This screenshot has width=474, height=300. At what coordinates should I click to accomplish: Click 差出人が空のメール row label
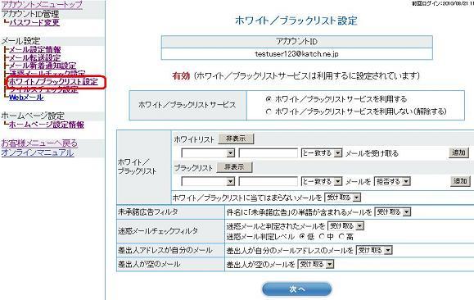[149, 264]
